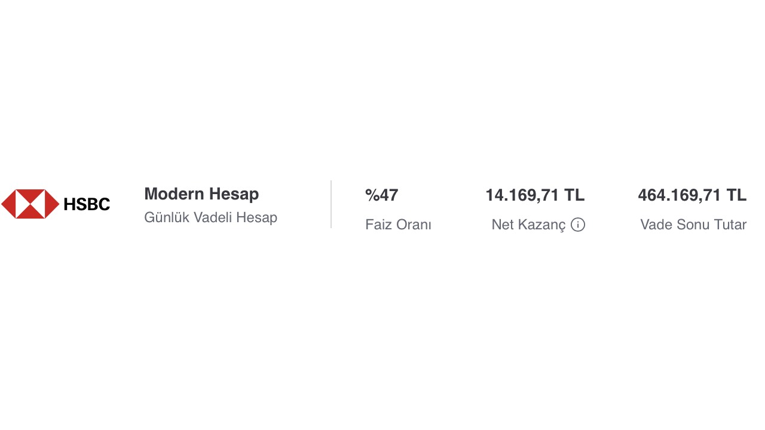Viewport: 765px width, 430px height.
Task: Select the Günlük Vadeli Hesap subtitle
Action: pyautogui.click(x=210, y=217)
